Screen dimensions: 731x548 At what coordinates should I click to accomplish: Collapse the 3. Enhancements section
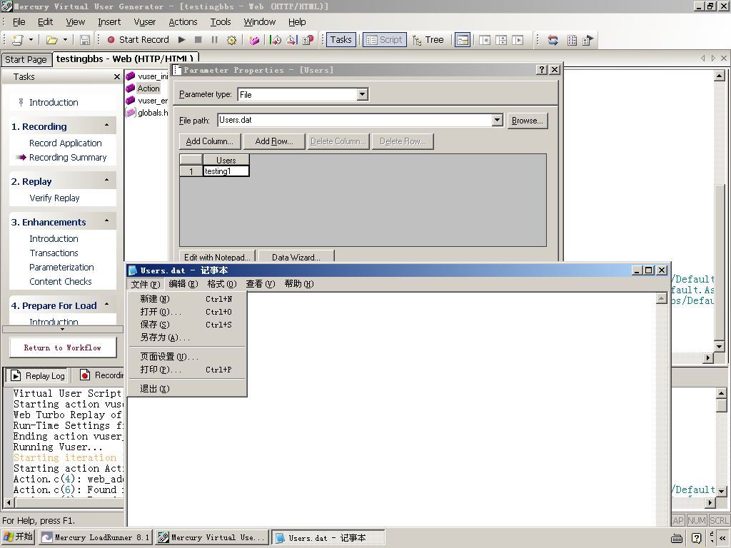pos(107,221)
